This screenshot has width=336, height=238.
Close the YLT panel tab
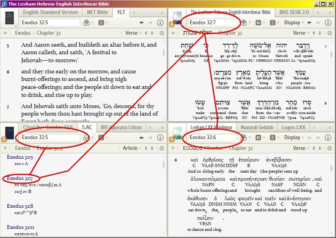tap(162, 13)
